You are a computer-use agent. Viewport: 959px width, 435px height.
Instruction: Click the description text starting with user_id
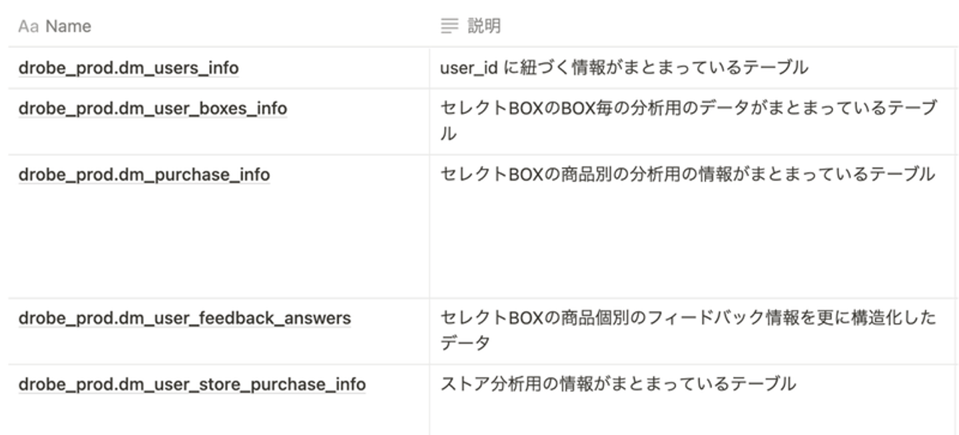click(x=623, y=68)
